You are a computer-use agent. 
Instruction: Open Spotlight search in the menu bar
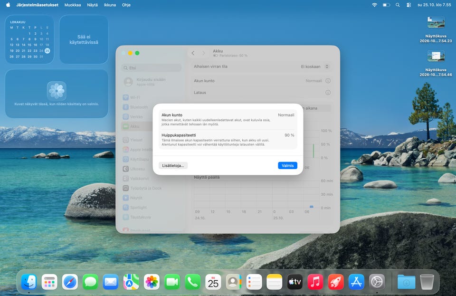pos(398,5)
